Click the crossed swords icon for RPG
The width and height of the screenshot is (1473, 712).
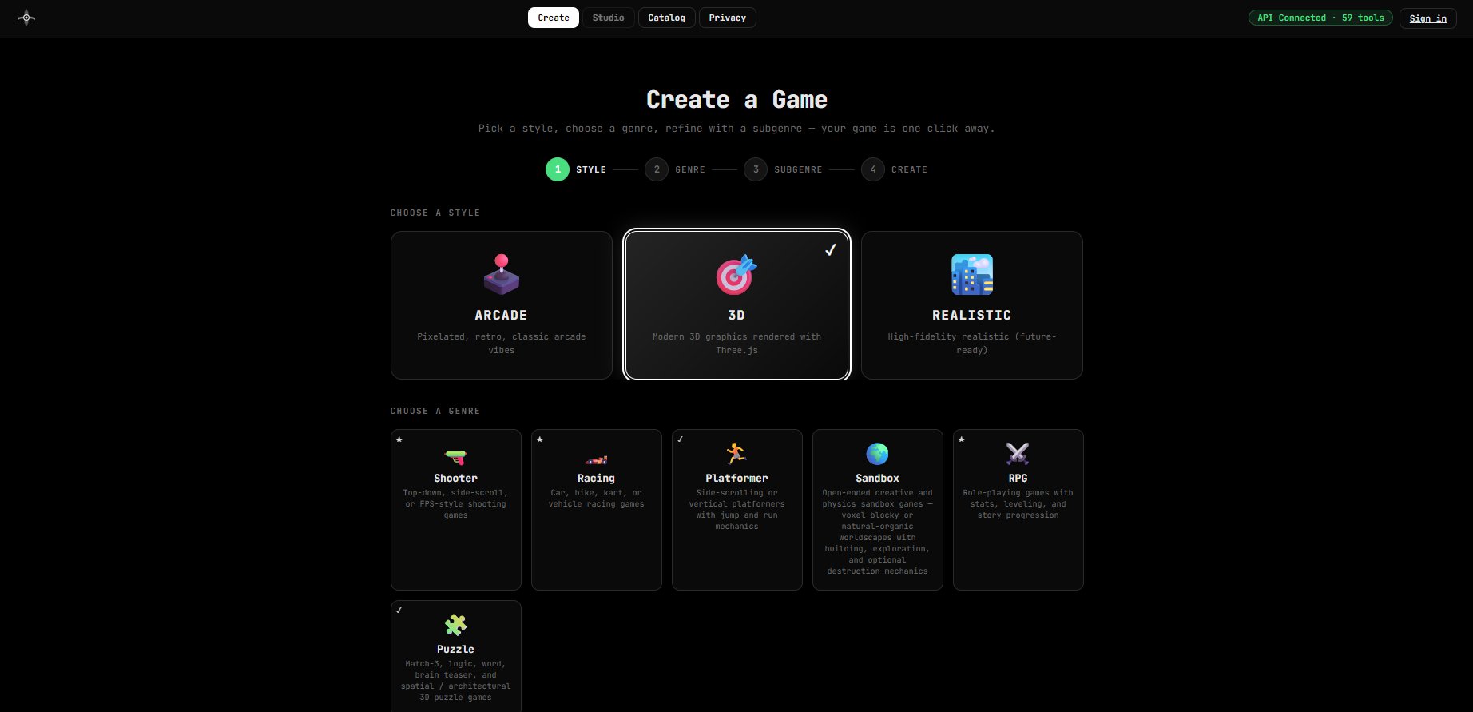pos(1018,454)
